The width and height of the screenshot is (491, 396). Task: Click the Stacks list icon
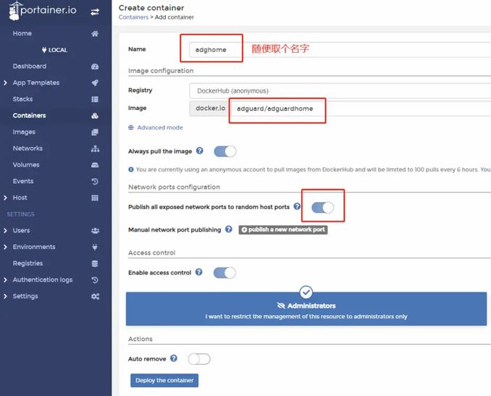(95, 99)
